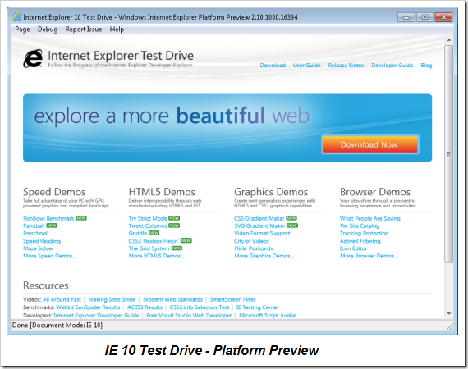Open the Developer Guide header link

(x=392, y=66)
